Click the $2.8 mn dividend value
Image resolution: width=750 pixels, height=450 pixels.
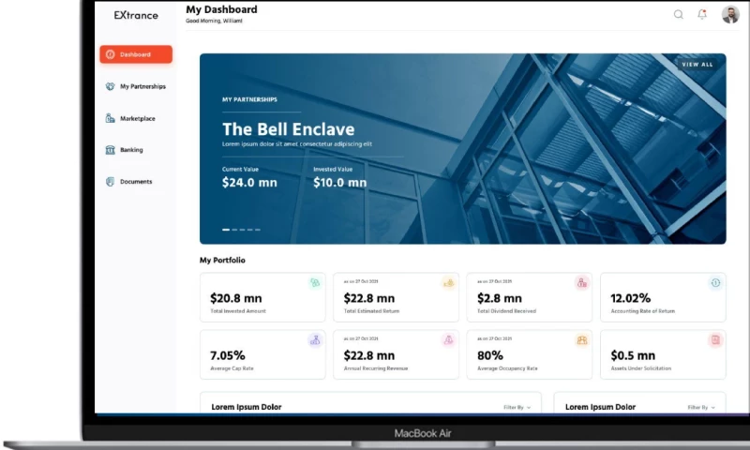(500, 298)
